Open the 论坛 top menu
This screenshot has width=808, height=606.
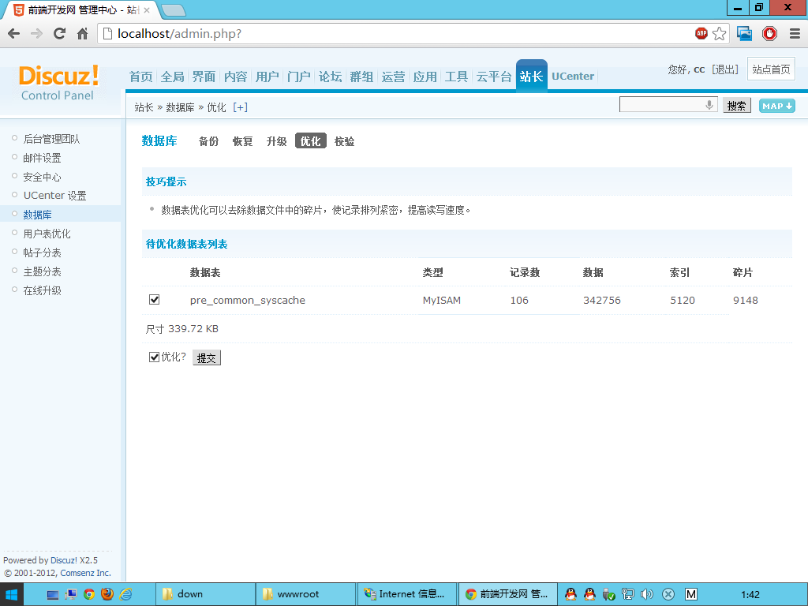tap(331, 77)
